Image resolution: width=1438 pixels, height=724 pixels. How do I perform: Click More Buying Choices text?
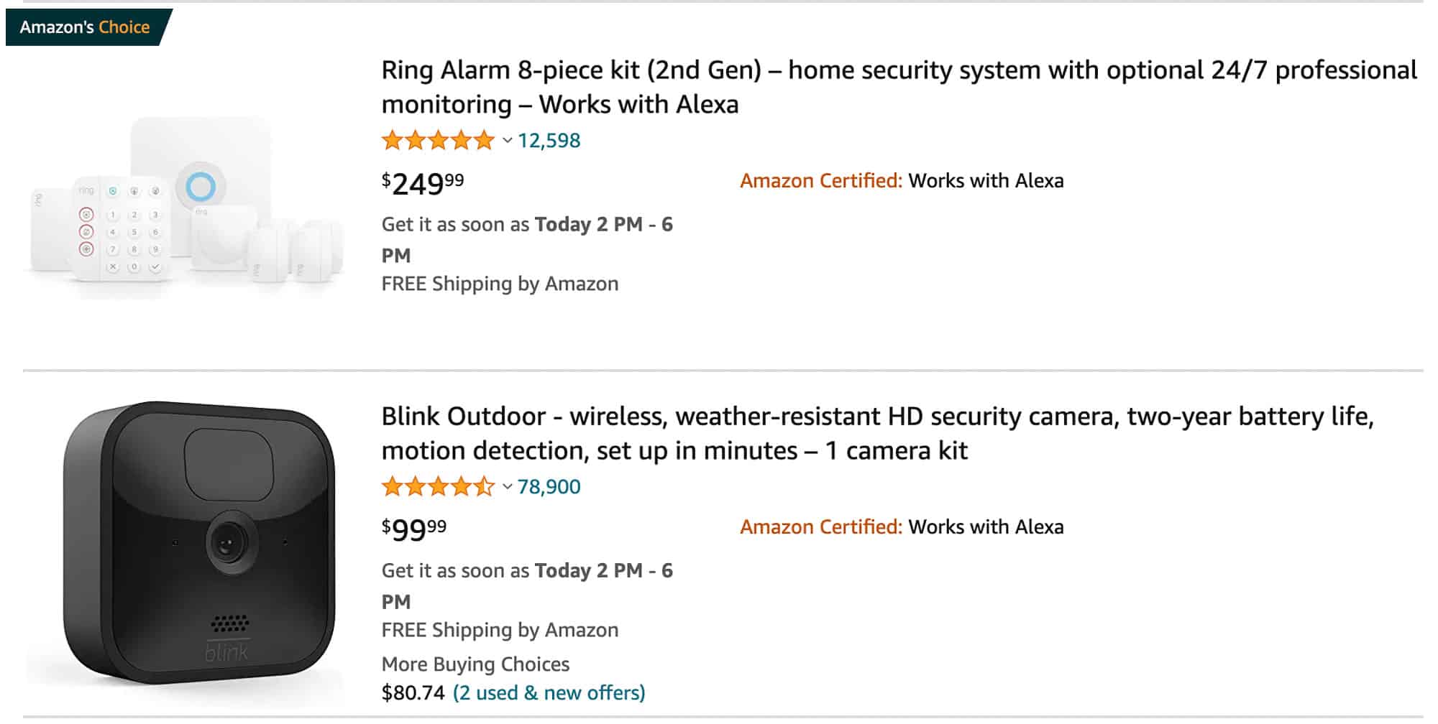coord(476,664)
